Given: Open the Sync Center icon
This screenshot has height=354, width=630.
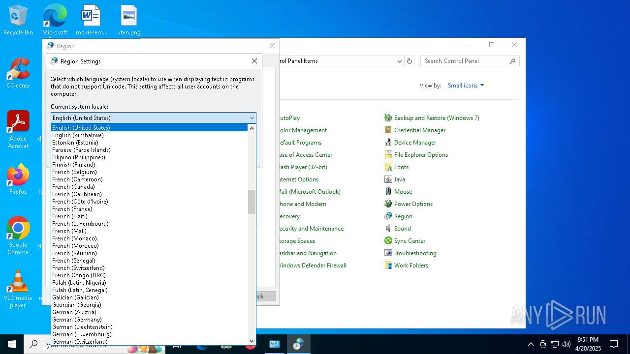Looking at the screenshot, I should click(388, 241).
